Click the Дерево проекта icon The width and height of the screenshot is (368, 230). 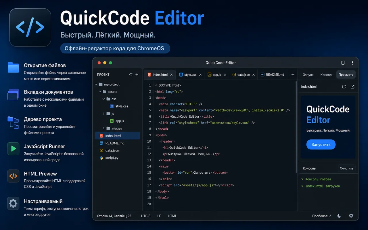click(x=13, y=123)
